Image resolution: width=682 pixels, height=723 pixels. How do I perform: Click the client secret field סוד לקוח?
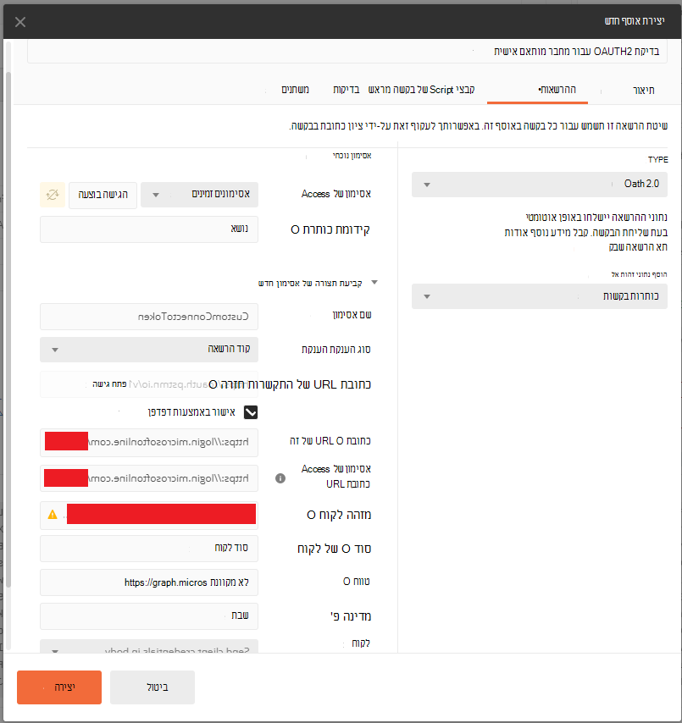coord(149,549)
